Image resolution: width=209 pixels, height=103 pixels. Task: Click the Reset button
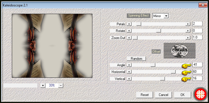145,95
